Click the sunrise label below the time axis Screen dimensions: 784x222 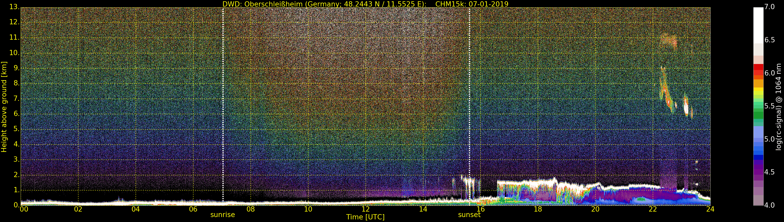[222, 215]
